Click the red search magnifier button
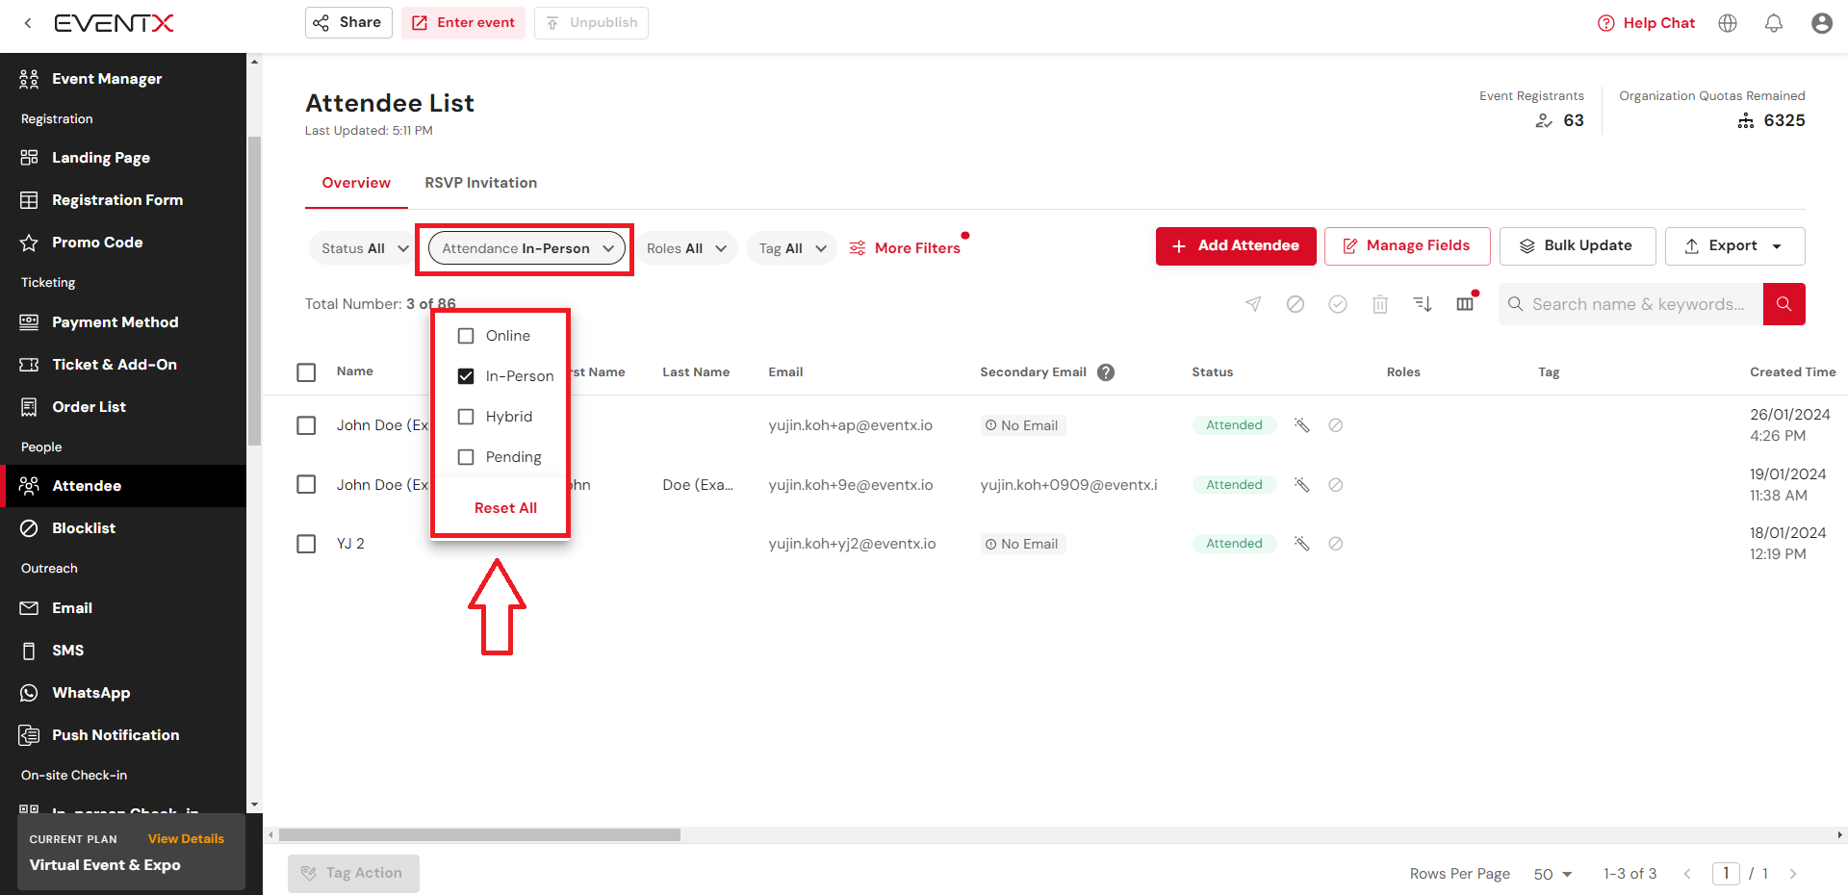 pos(1784,304)
